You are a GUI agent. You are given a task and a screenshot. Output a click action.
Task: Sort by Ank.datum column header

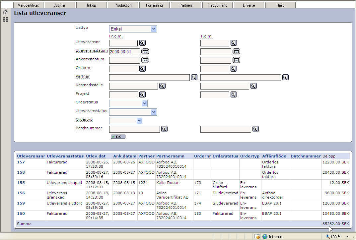125,156
